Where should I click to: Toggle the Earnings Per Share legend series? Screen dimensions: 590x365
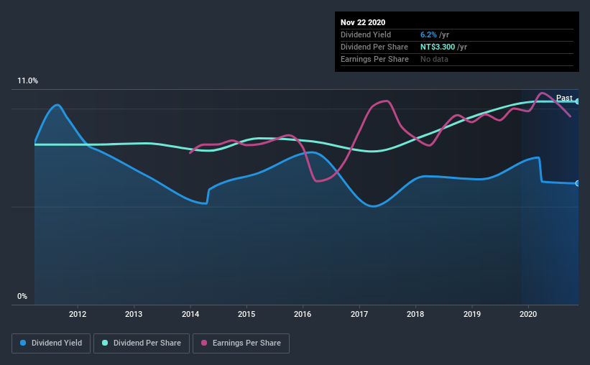tap(241, 343)
